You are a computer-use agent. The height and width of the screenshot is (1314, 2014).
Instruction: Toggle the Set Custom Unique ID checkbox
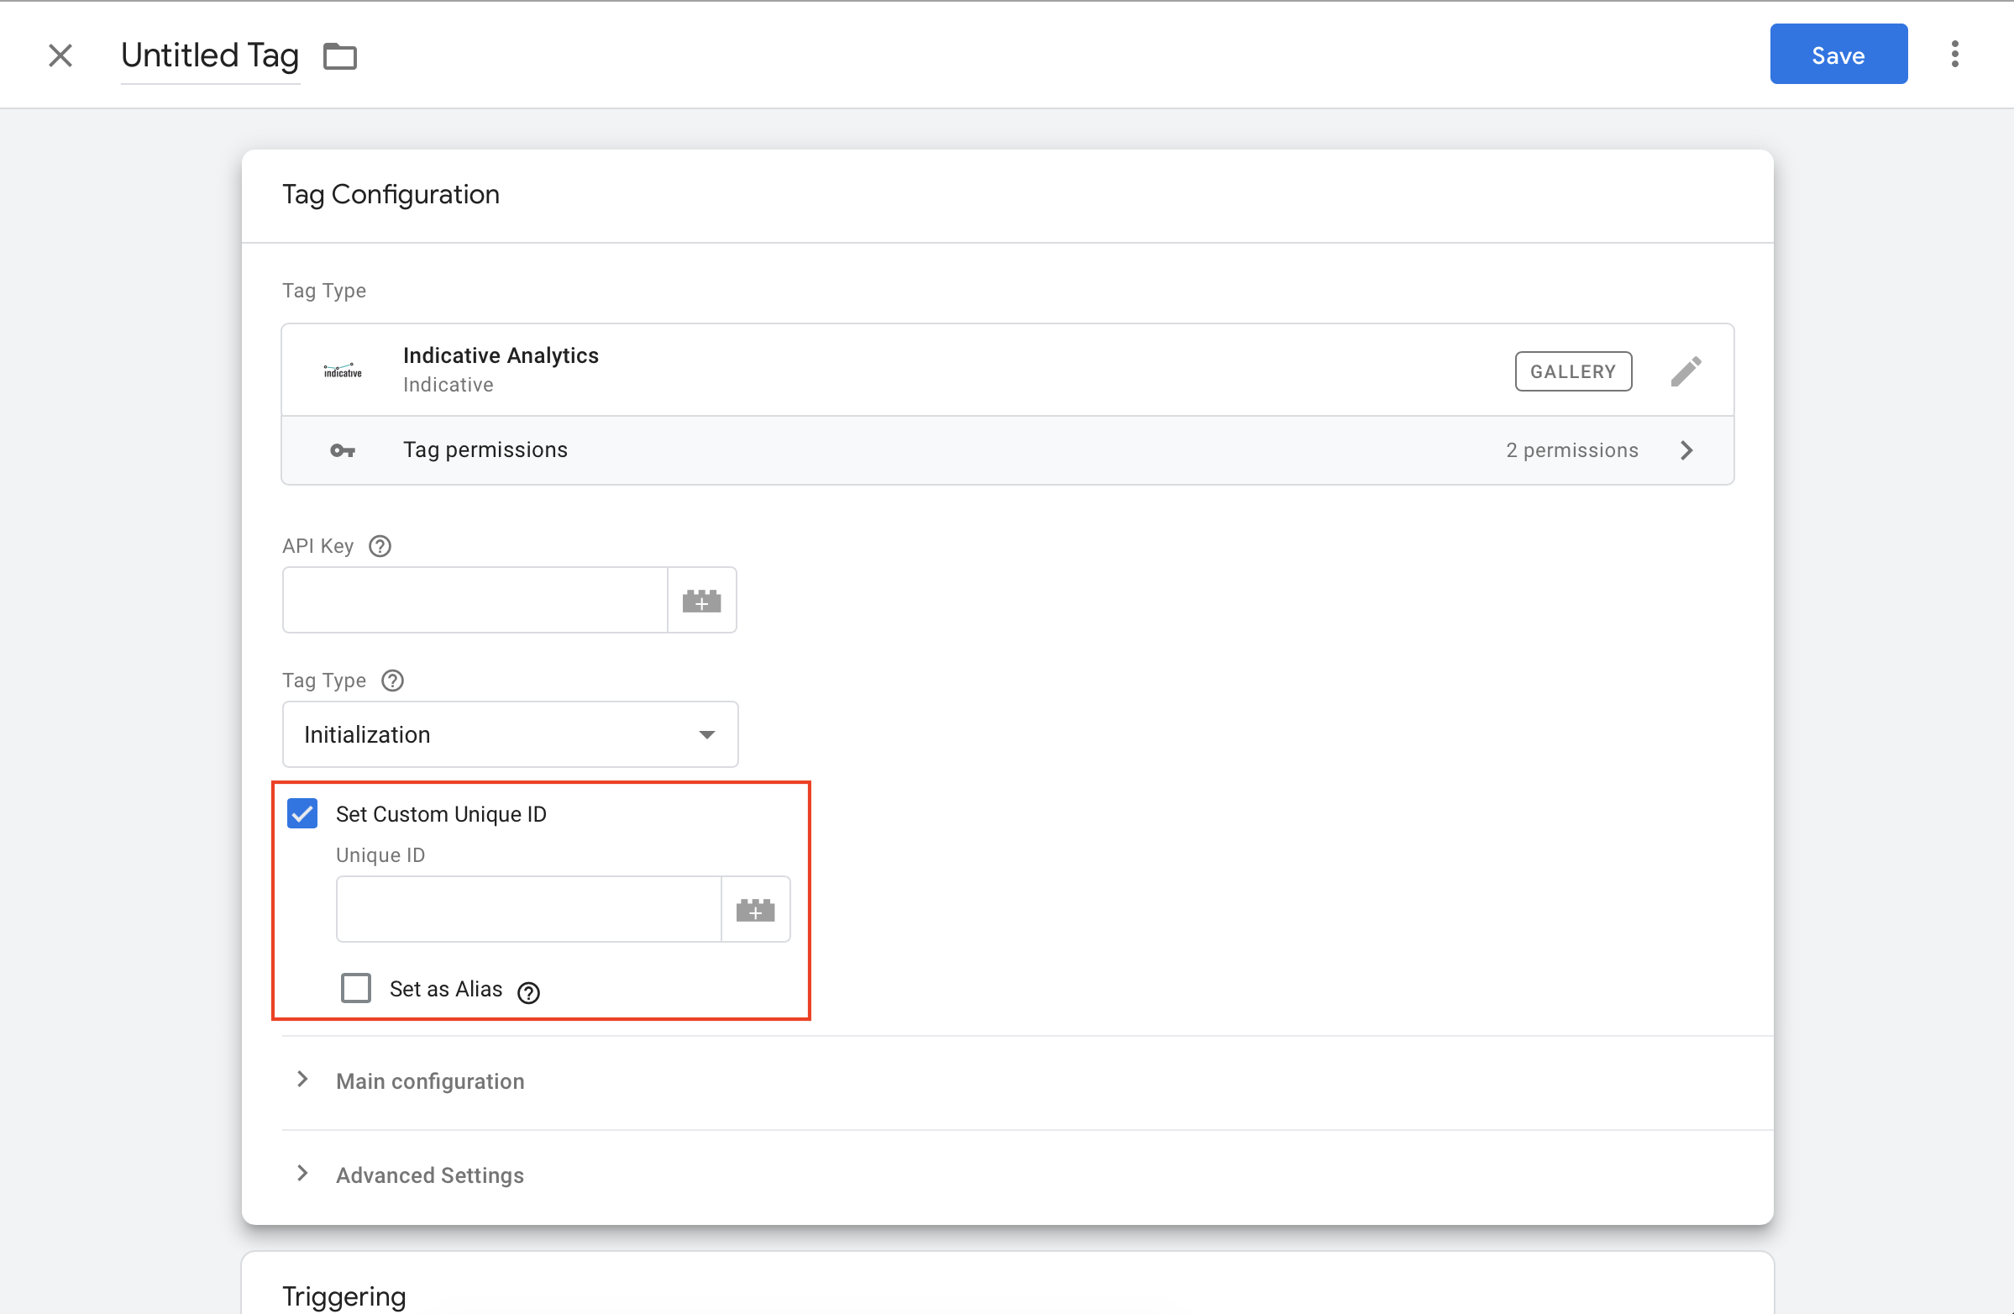pyautogui.click(x=302, y=813)
